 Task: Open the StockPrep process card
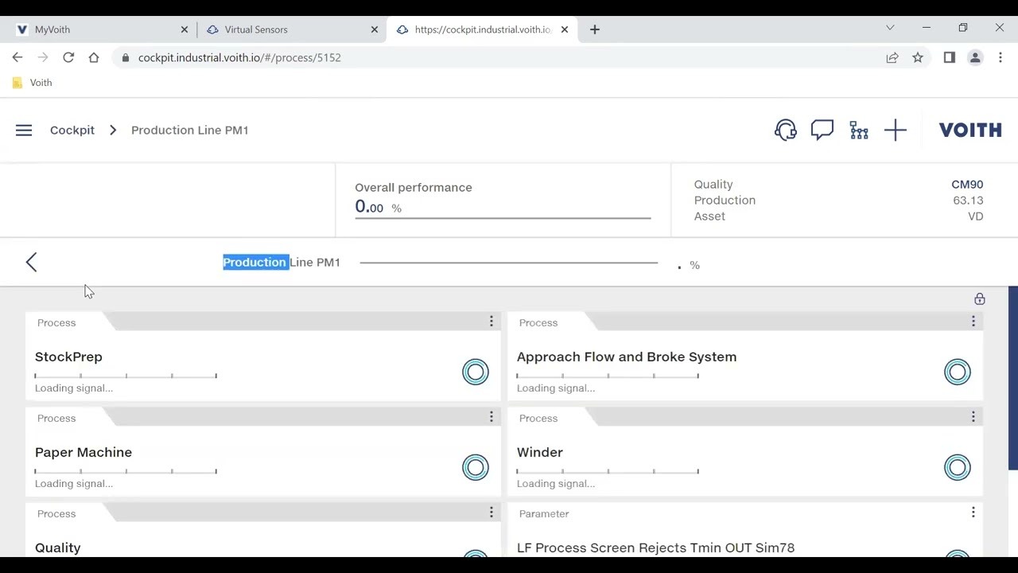coord(263,357)
